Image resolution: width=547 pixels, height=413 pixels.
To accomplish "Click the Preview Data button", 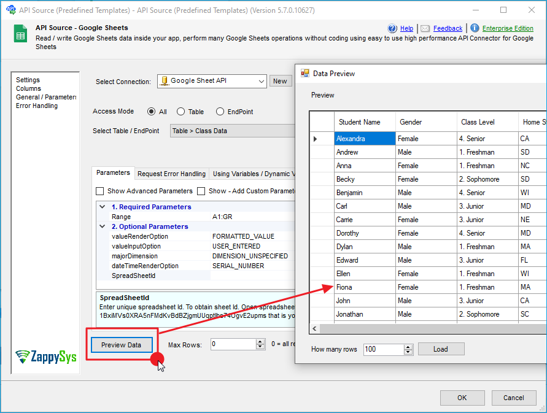I will pos(121,345).
